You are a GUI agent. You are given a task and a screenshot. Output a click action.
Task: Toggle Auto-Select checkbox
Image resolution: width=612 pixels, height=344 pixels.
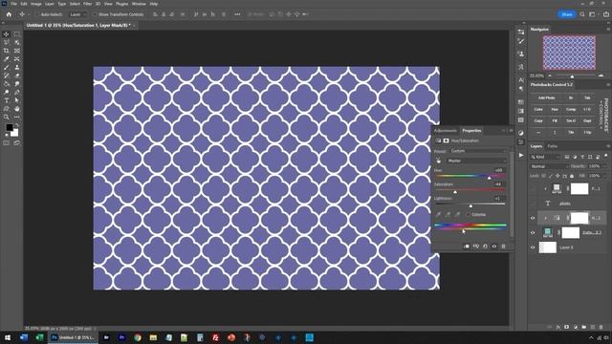click(38, 14)
